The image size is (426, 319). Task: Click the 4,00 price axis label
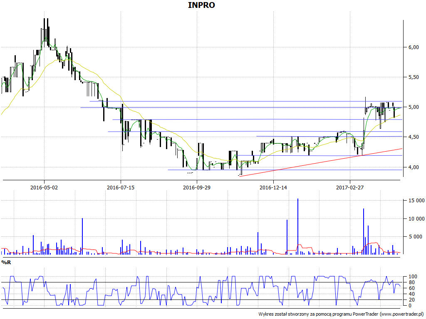click(x=414, y=167)
